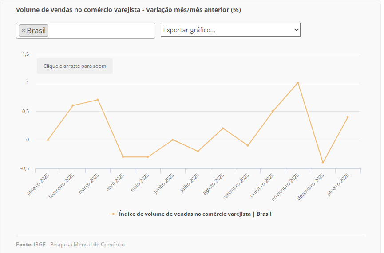Click the janeiro 2026 data point
Viewport: 384px width, 253px height.
(x=348, y=117)
